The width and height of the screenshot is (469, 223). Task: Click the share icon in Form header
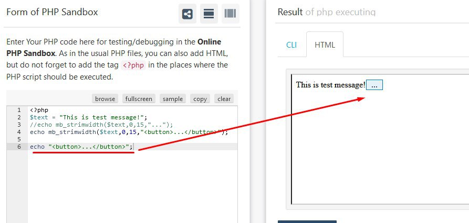[x=187, y=14]
